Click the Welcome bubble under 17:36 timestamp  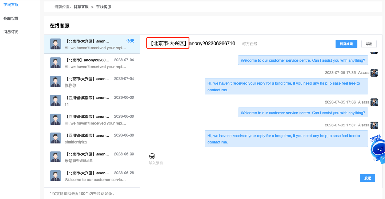pyautogui.click(x=303, y=113)
